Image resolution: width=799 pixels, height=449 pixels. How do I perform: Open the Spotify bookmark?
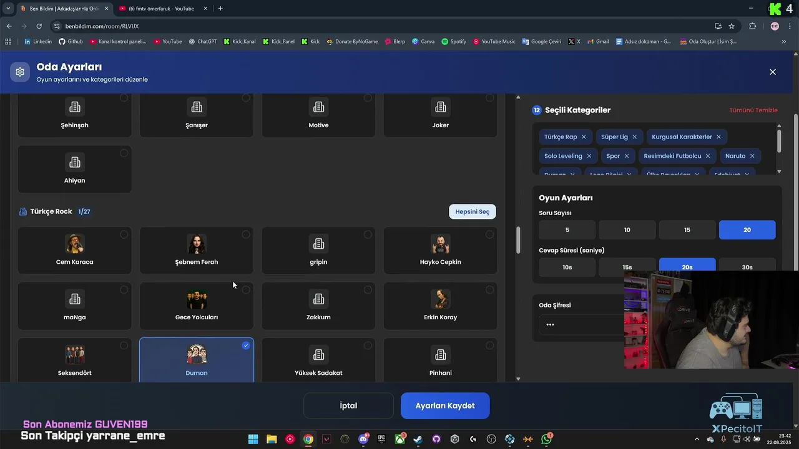coord(454,41)
